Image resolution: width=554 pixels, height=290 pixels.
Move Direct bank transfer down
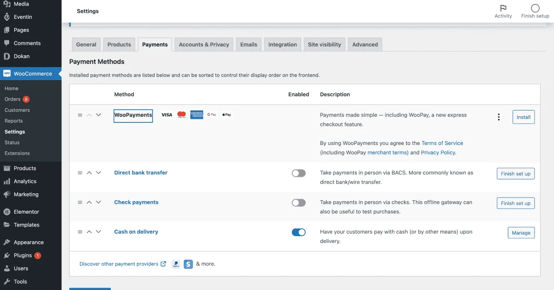[x=98, y=173]
